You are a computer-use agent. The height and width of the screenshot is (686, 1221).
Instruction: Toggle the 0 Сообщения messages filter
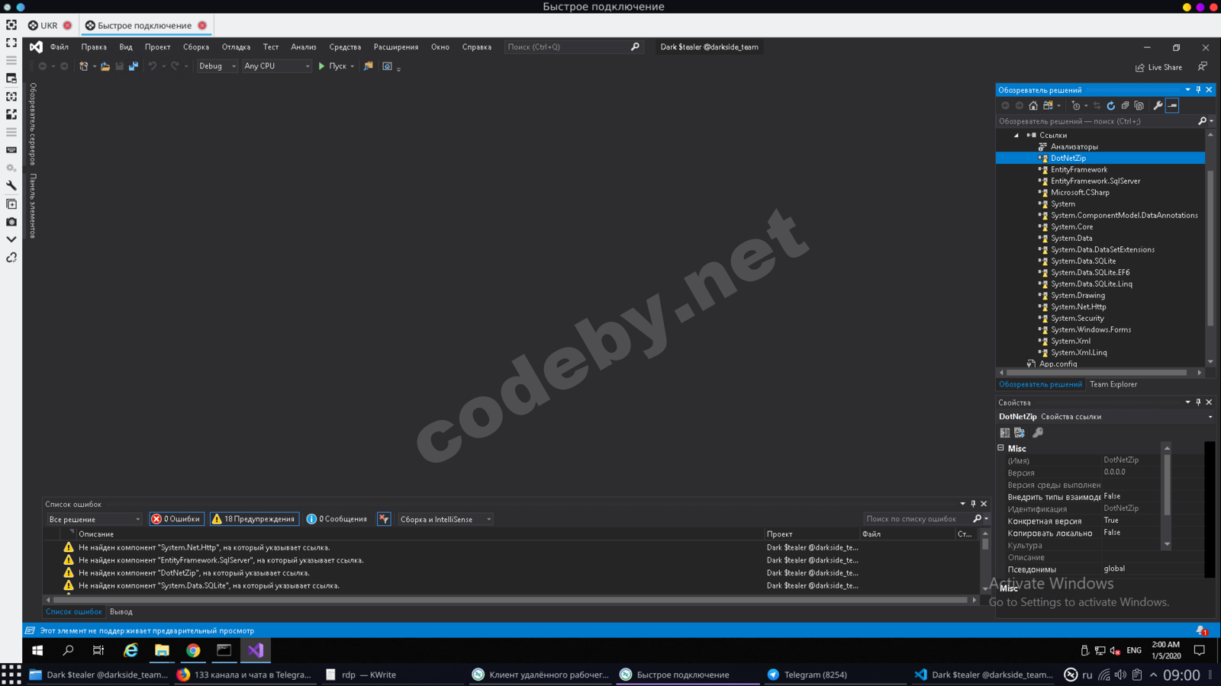[x=337, y=519]
